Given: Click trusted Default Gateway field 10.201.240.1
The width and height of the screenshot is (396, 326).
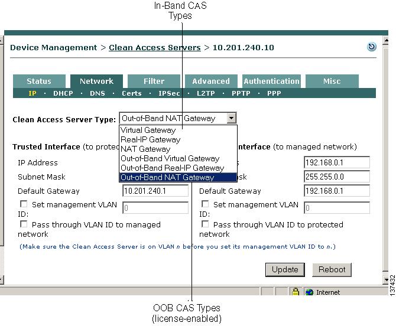Looking at the screenshot, I should click(x=155, y=191).
